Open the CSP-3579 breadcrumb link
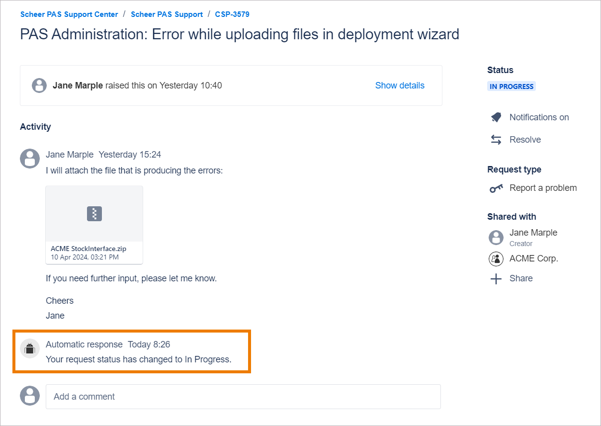 (232, 14)
